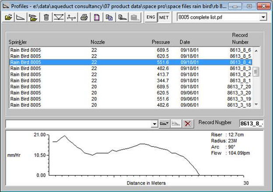
Task: Select the row with record 8613_8_3
Action: [130, 68]
